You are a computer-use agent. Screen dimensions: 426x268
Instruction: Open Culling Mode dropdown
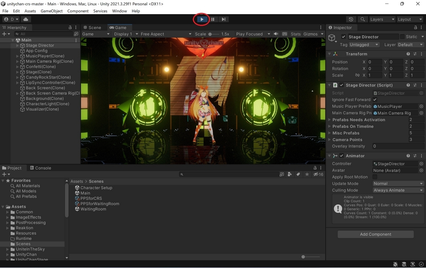tap(398, 190)
